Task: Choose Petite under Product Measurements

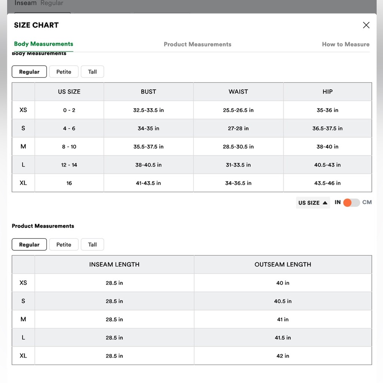Action: (64, 244)
